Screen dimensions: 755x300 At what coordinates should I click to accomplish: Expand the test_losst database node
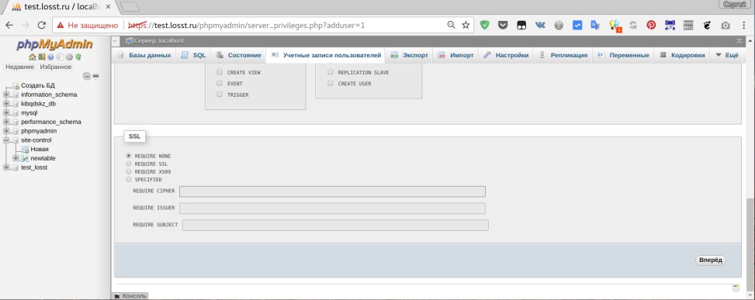6,167
